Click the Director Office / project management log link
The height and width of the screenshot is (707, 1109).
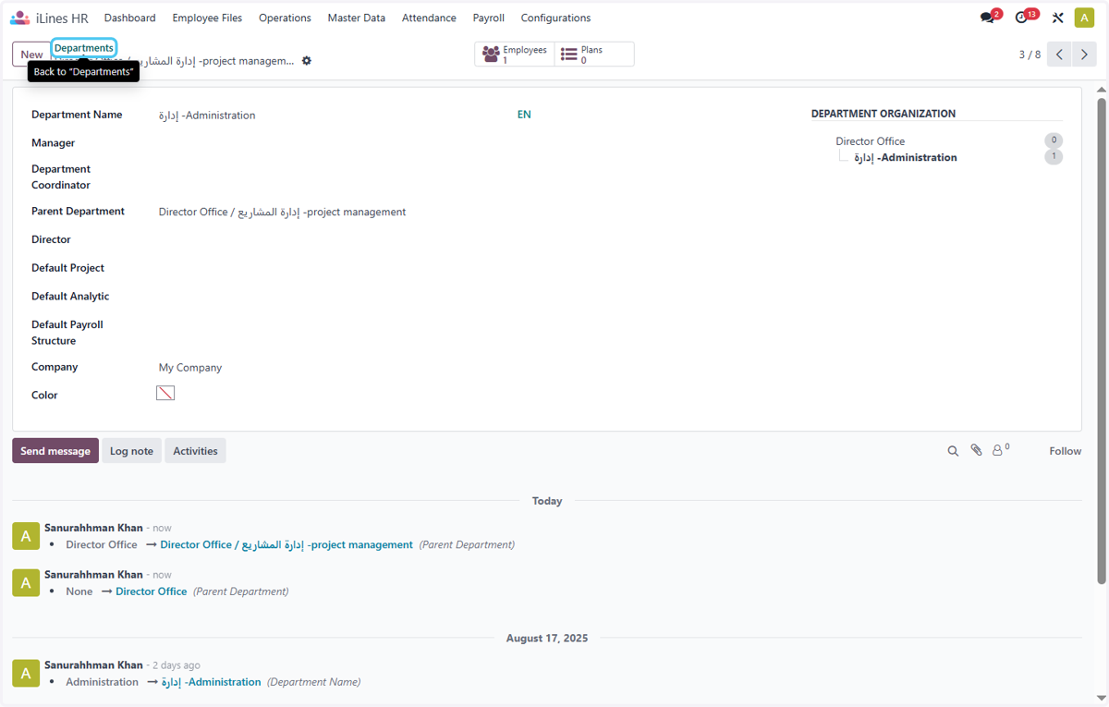[x=286, y=545]
